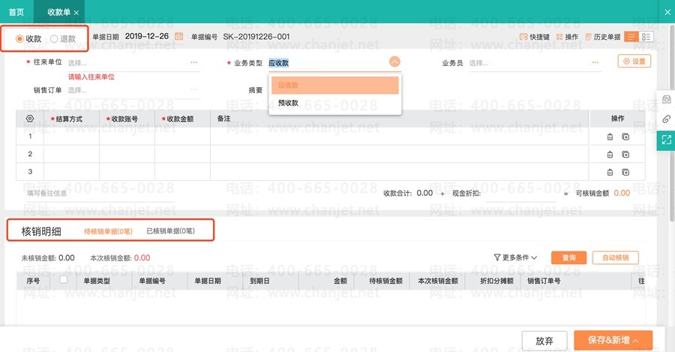Click the document number SK-20191226-001
The image size is (675, 352).
coord(256,37)
